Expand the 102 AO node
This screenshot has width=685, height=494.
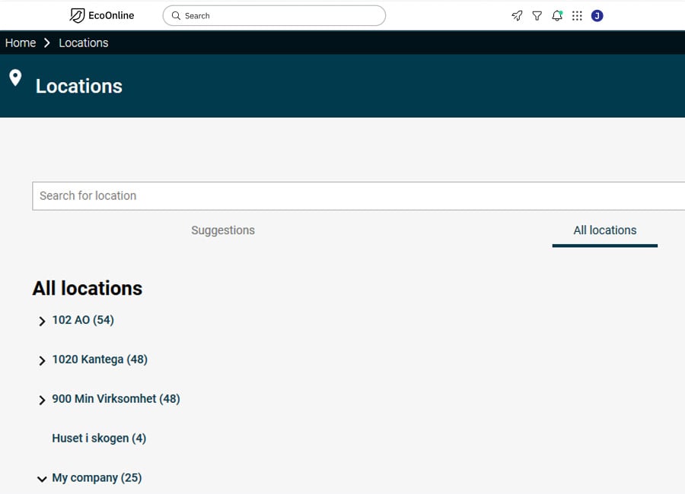42,321
